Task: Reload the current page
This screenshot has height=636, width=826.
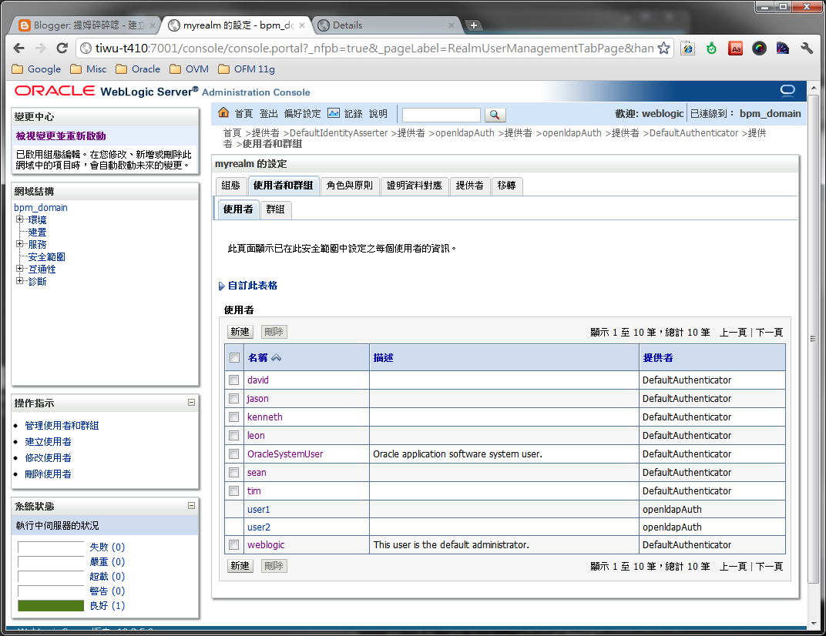Action: (62, 49)
